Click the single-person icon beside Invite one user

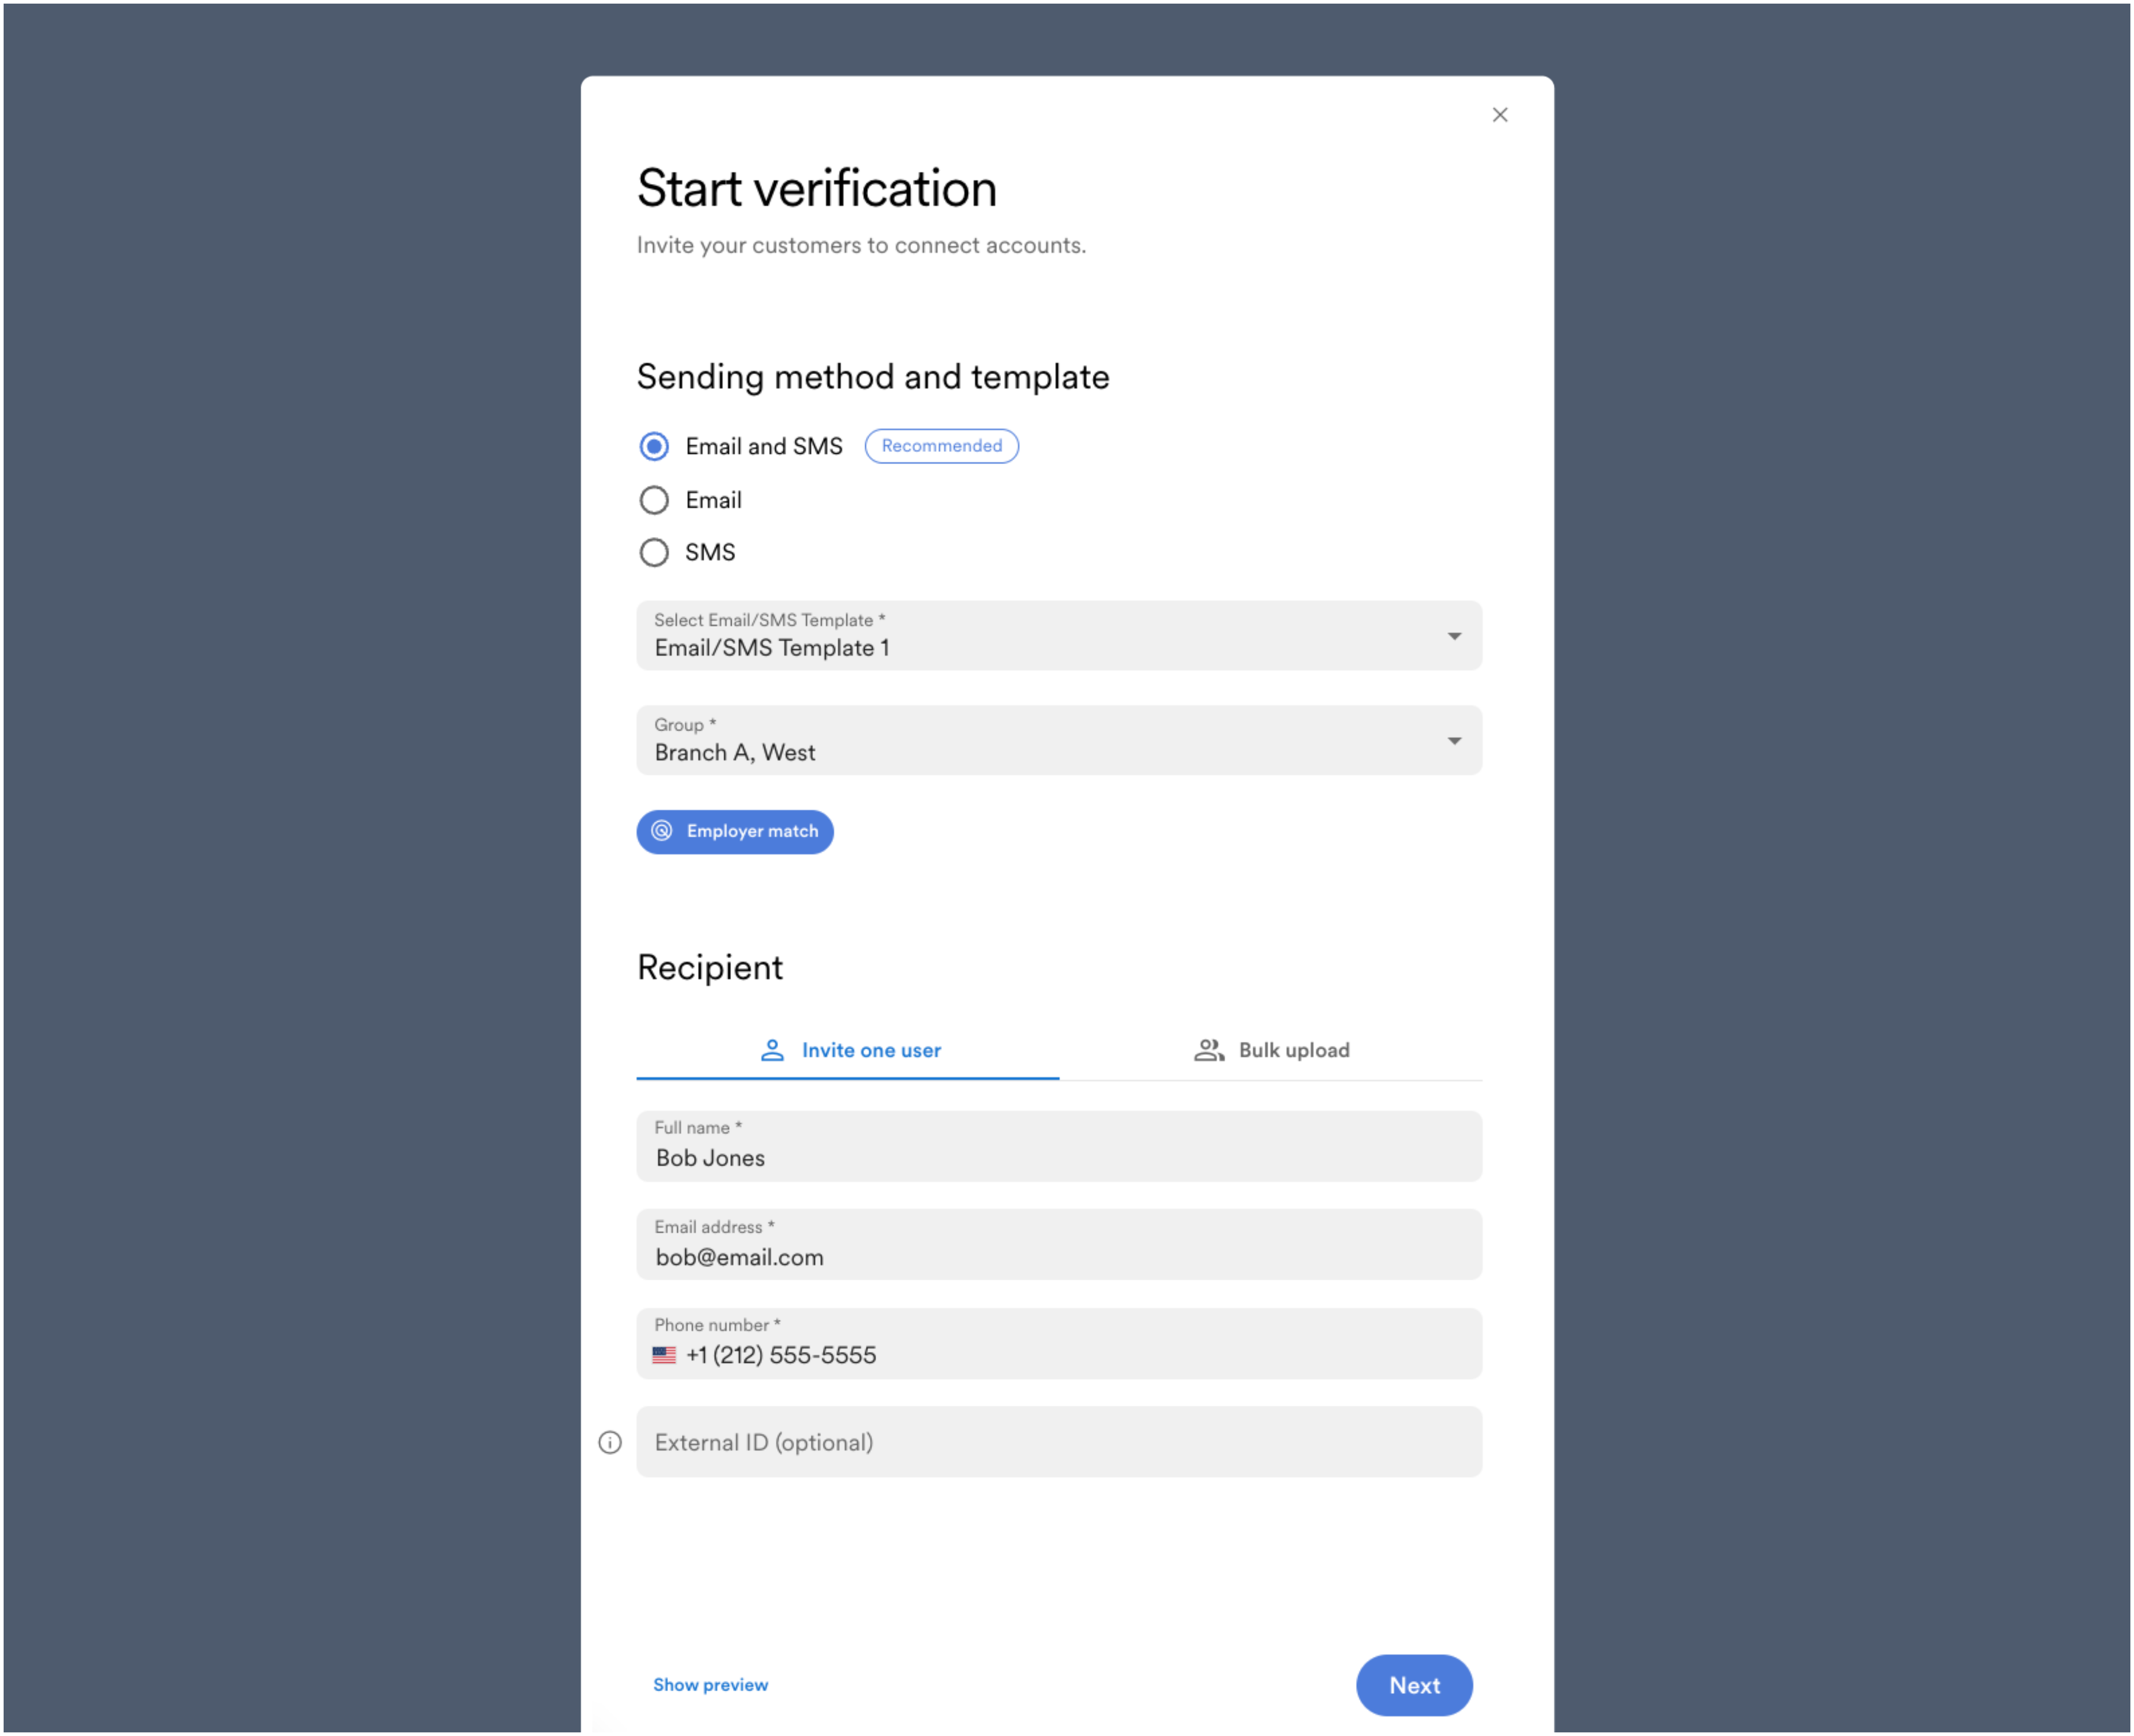coord(772,1050)
